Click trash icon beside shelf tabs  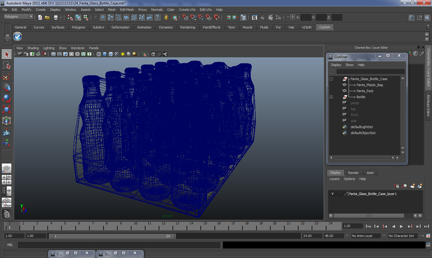point(428,27)
